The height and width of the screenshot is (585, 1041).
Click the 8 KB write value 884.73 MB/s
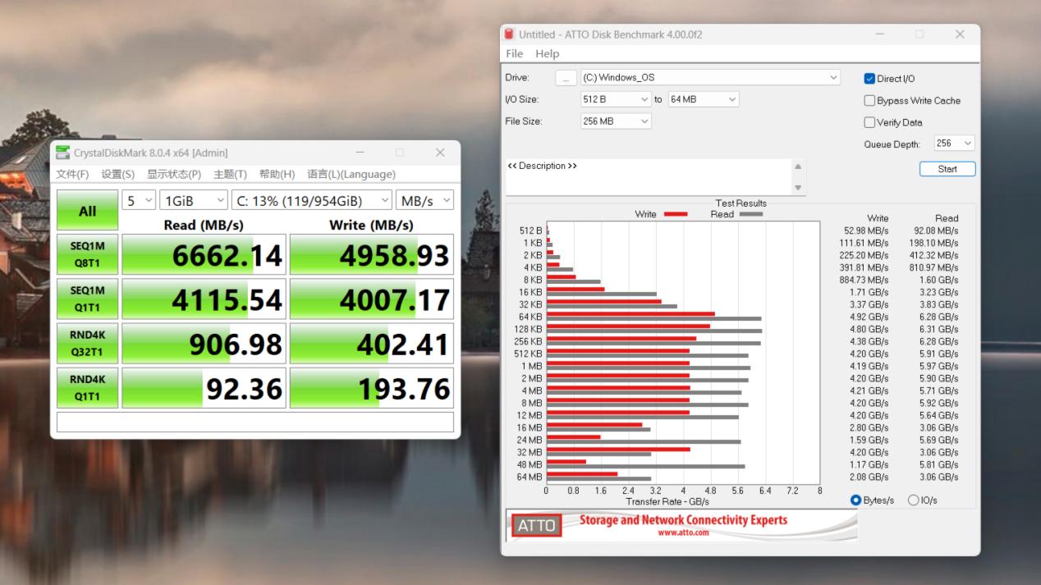click(x=864, y=280)
